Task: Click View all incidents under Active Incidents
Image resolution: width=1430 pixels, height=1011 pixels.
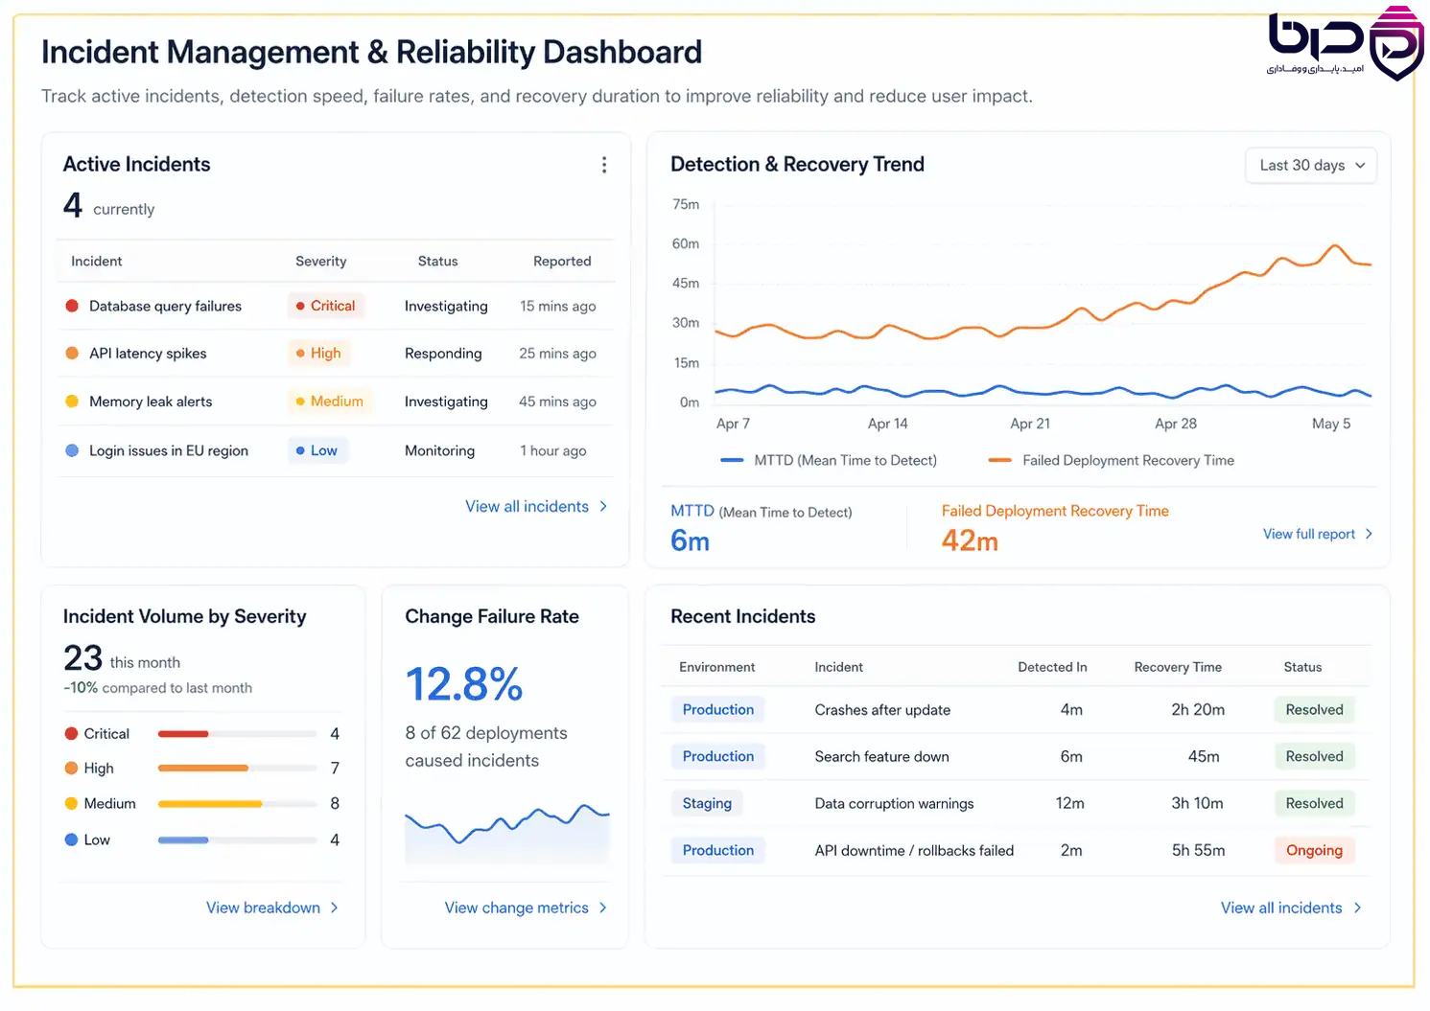Action: [536, 506]
